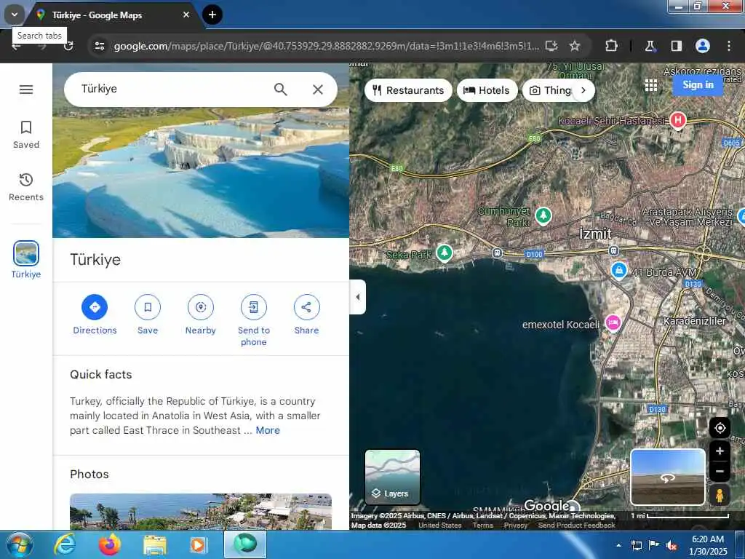Screen dimensions: 745x559
Task: Open the Google Maps hamburger menu
Action: (26, 90)
